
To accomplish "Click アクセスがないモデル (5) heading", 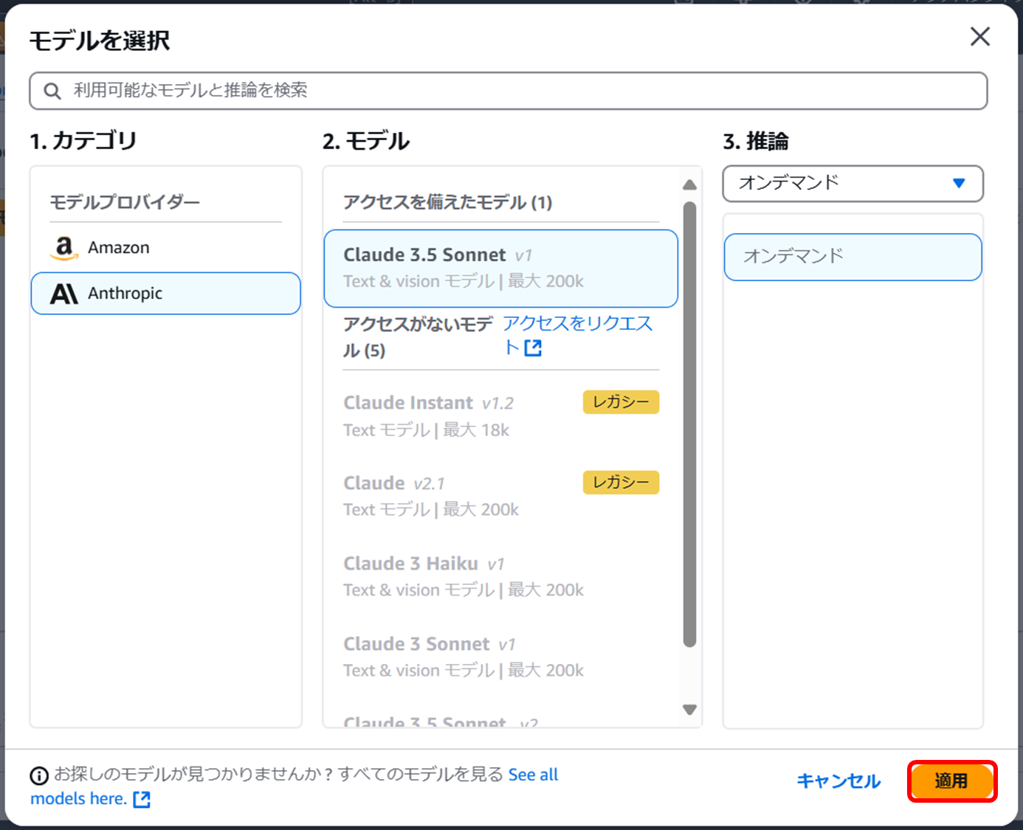I will point(418,336).
